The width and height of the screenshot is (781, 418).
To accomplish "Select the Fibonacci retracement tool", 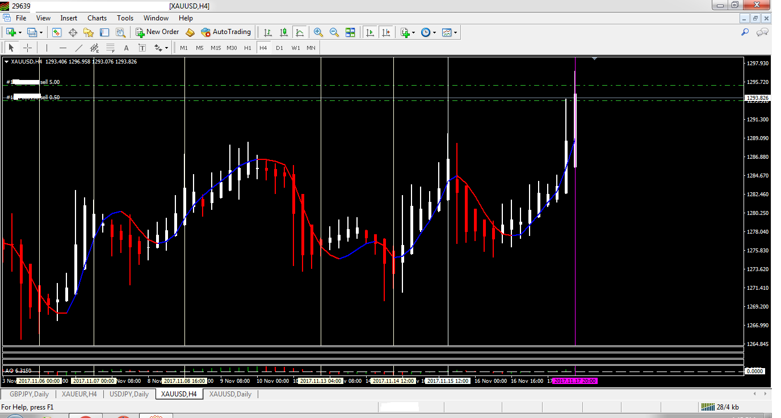I will tap(110, 48).
